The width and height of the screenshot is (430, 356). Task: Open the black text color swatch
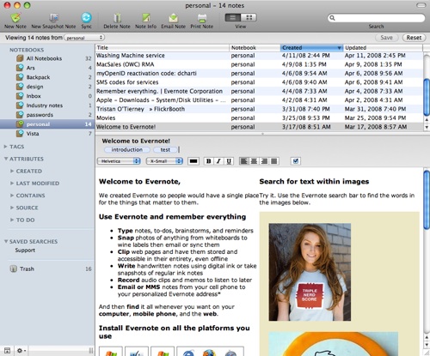193,161
